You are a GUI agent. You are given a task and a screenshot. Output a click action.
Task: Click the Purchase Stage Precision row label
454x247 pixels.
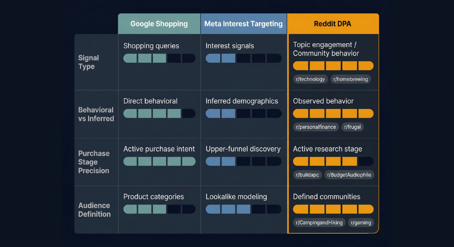point(94,162)
